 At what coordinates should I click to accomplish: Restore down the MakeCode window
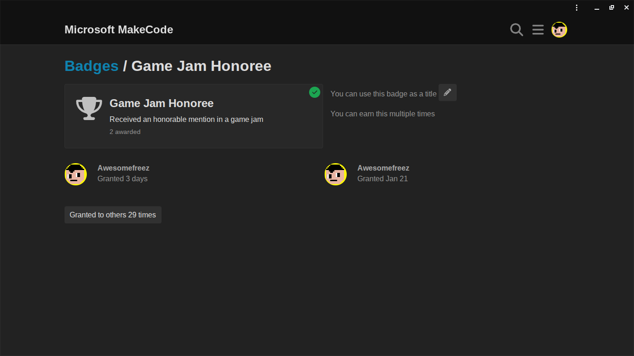pyautogui.click(x=612, y=7)
